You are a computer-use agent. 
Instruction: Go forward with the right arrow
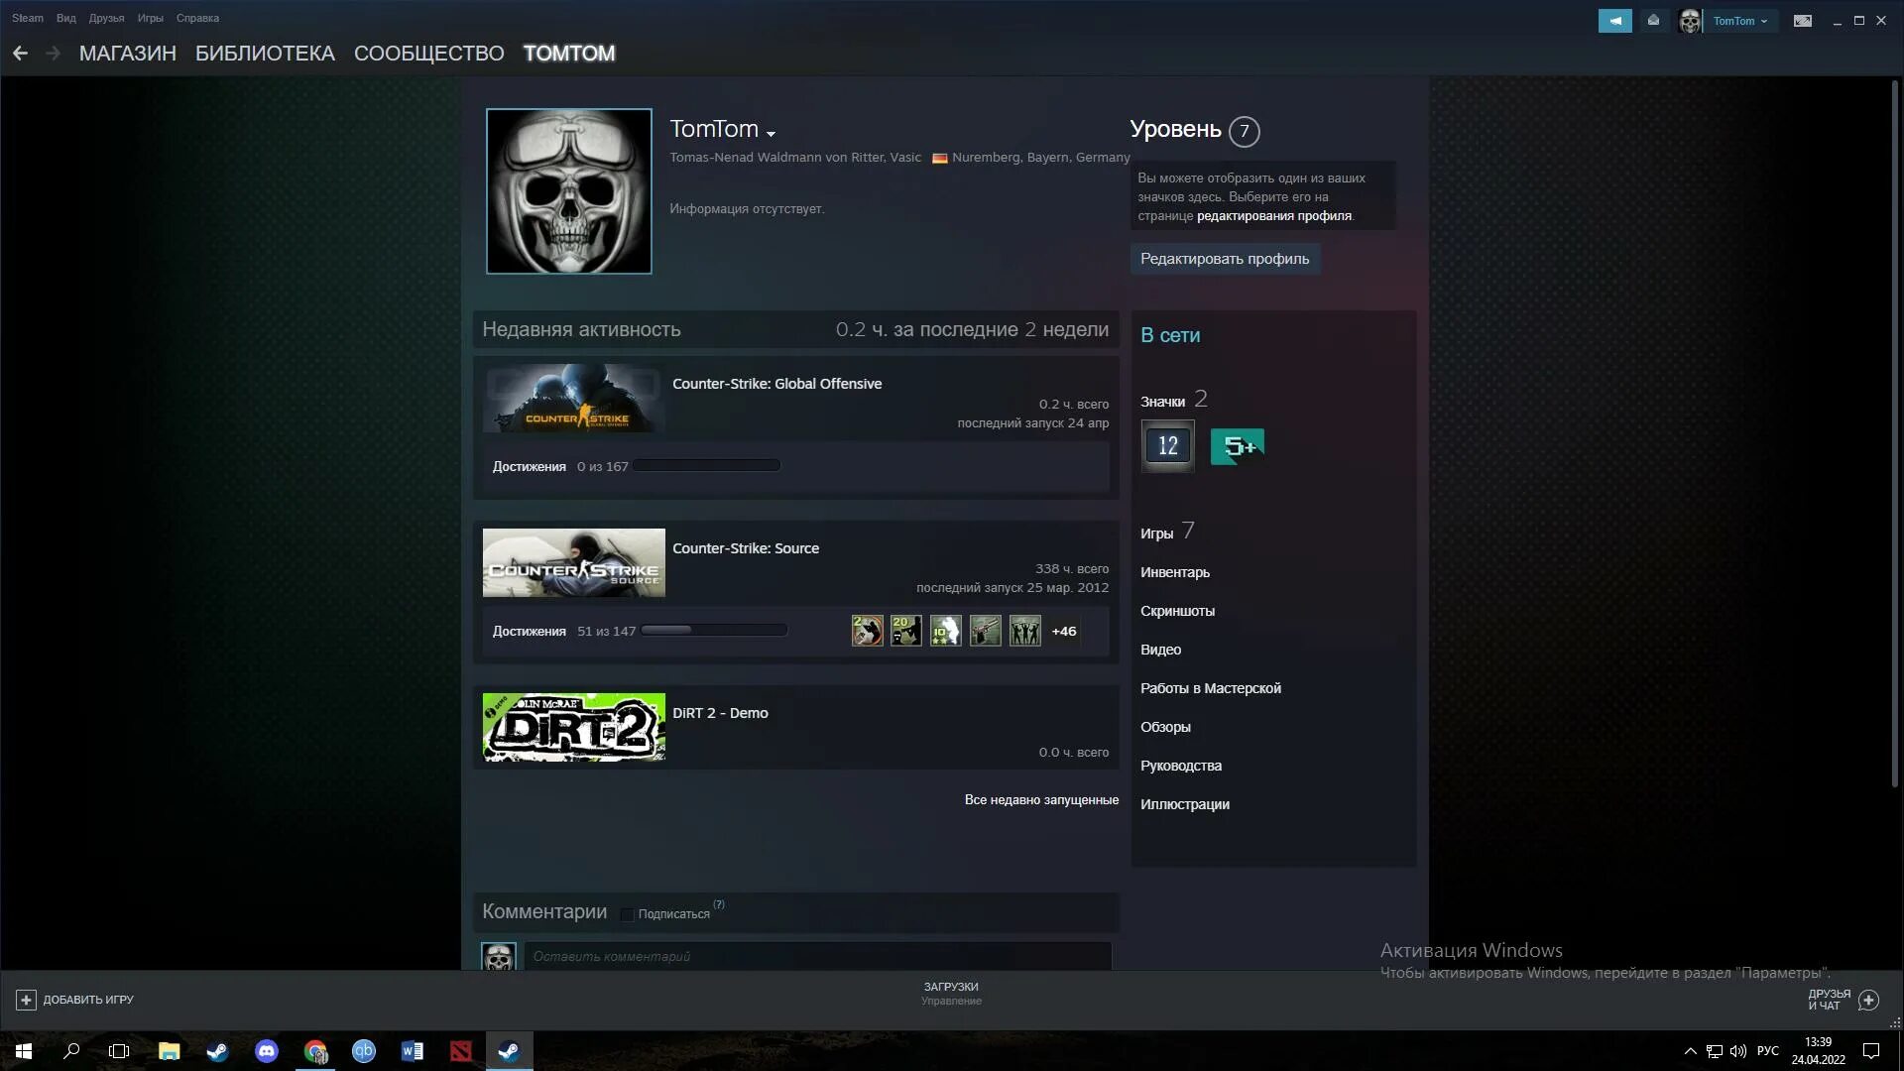pyautogui.click(x=53, y=54)
